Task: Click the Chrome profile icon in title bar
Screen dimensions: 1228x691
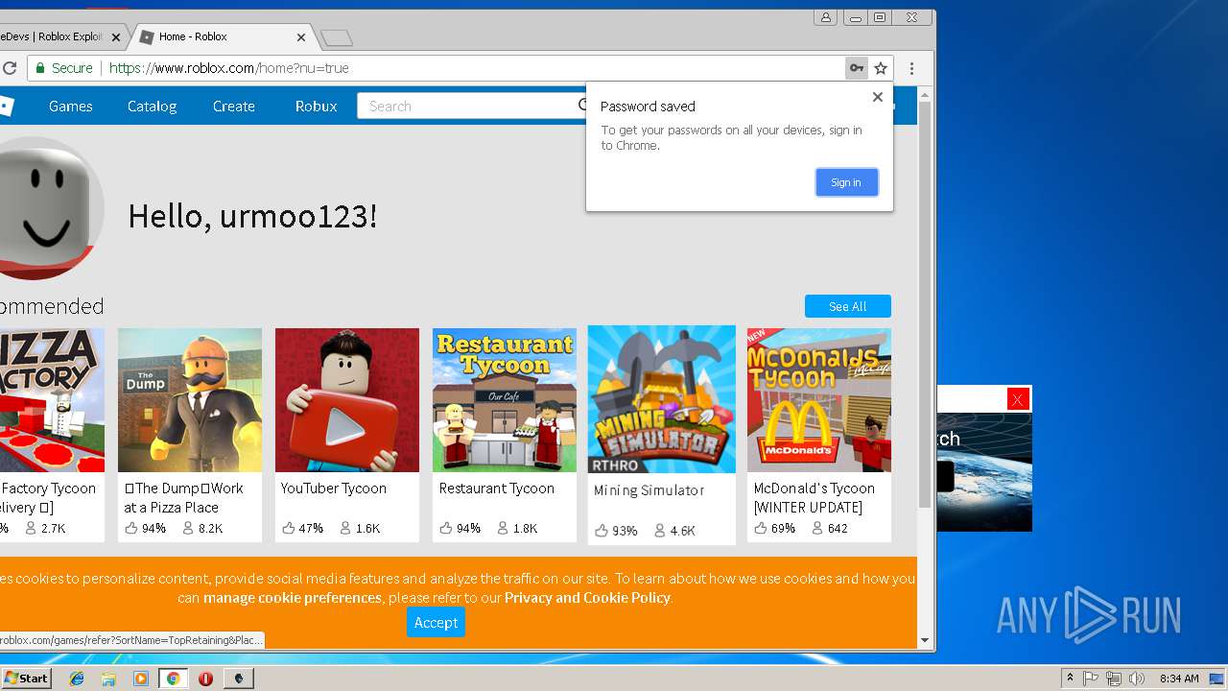Action: (826, 17)
